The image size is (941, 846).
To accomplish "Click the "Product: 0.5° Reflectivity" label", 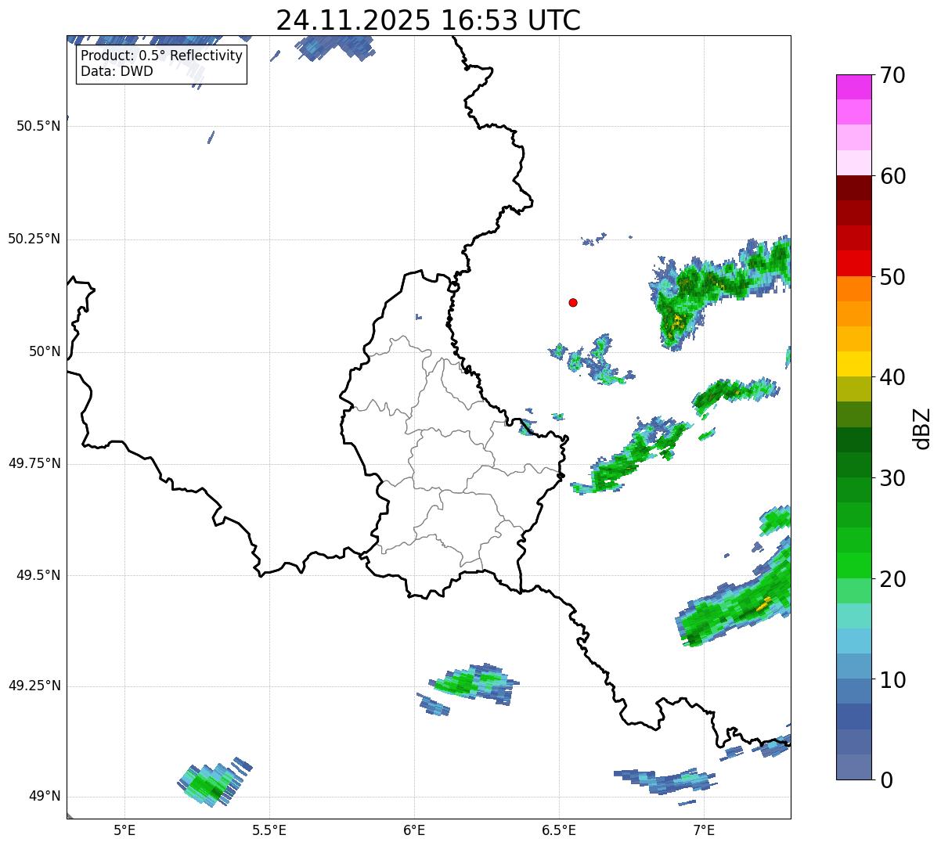I will tap(161, 56).
